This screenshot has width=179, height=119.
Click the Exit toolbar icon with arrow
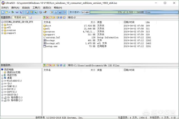coord(65,12)
